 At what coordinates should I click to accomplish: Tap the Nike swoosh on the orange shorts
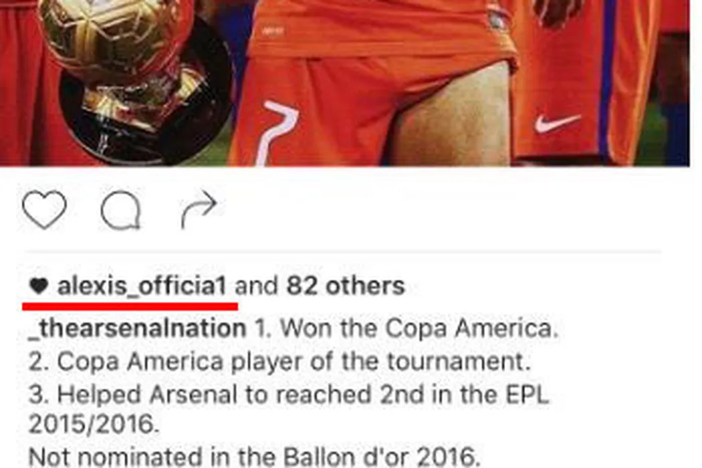coord(558,123)
